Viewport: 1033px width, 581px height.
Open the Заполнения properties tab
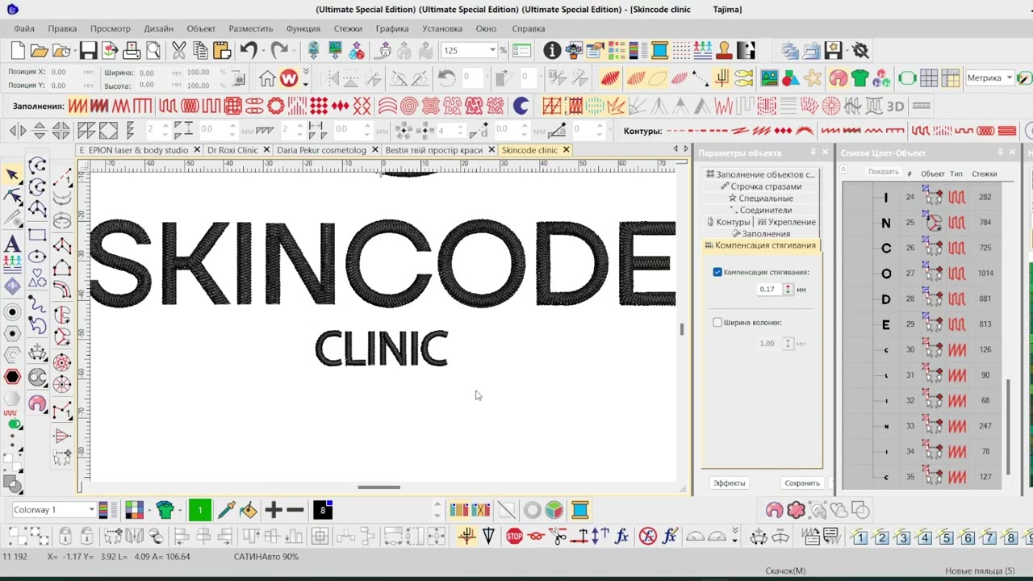coord(761,234)
